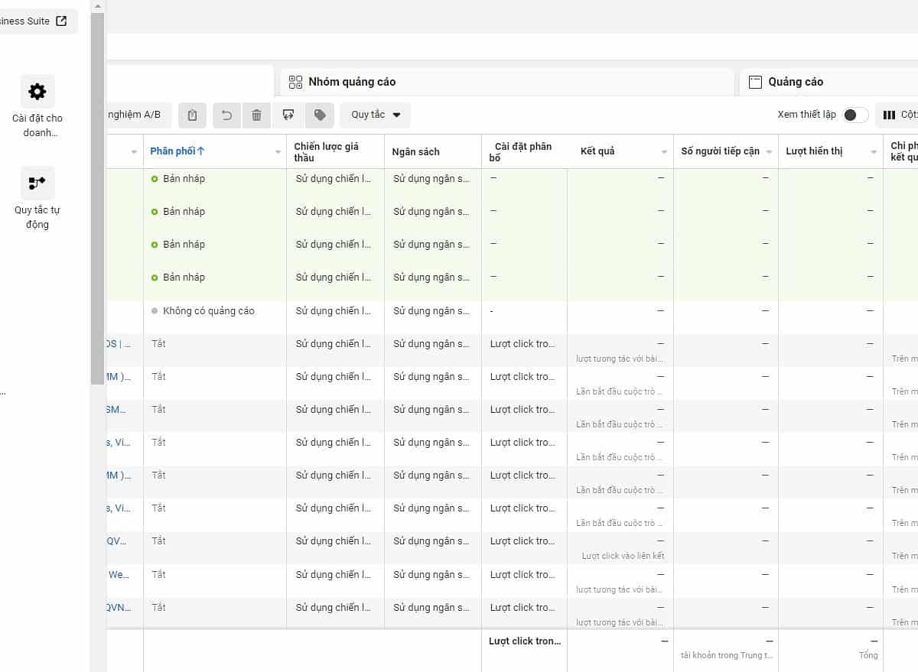Open Quy tắc tự động icon in sidebar
Screen dimensions: 918x672
coord(37,183)
